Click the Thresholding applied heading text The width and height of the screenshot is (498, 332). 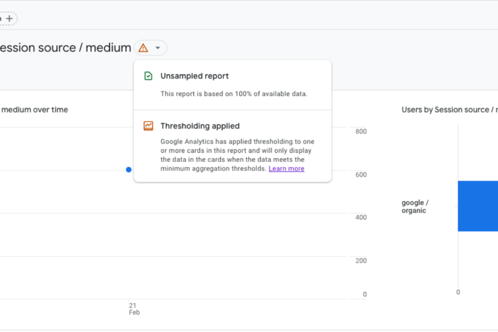(x=200, y=125)
